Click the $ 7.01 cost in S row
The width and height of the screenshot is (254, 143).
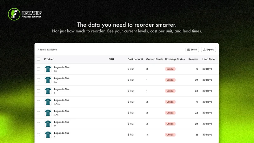(x=131, y=134)
